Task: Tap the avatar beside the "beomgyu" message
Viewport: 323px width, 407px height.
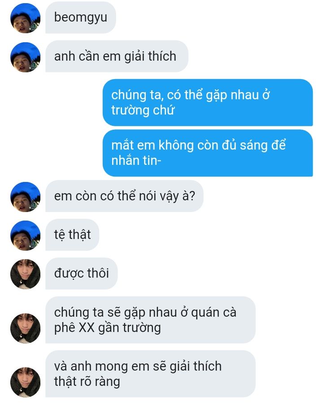Action: pyautogui.click(x=25, y=18)
